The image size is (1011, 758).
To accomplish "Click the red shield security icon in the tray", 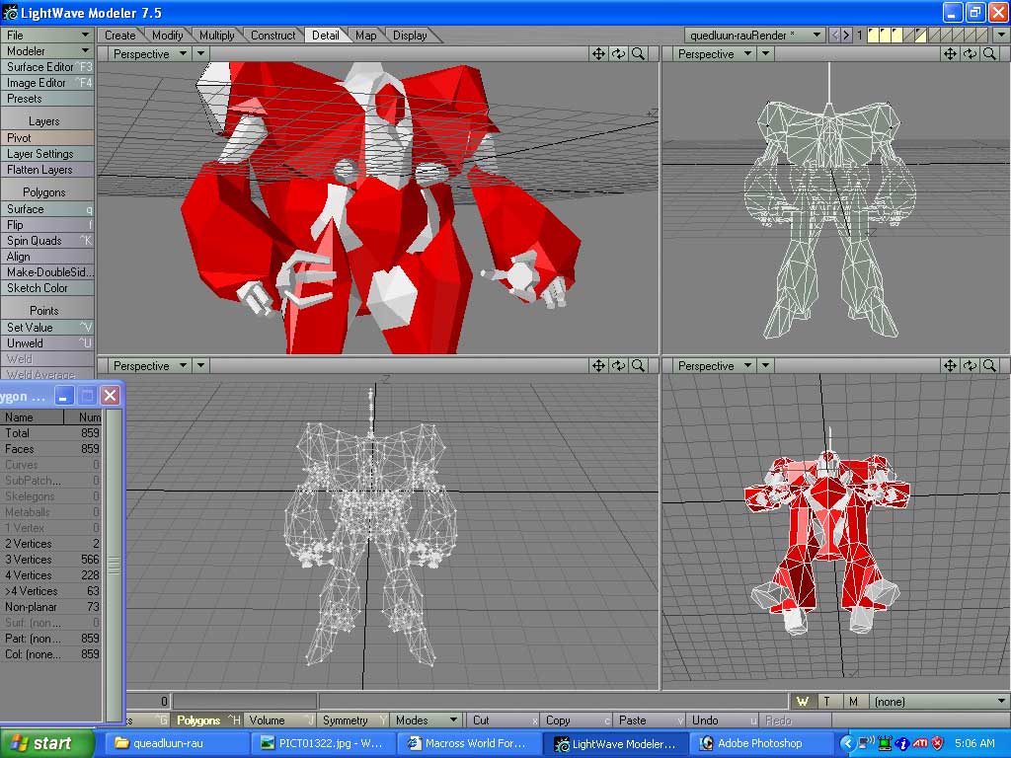I will (938, 743).
